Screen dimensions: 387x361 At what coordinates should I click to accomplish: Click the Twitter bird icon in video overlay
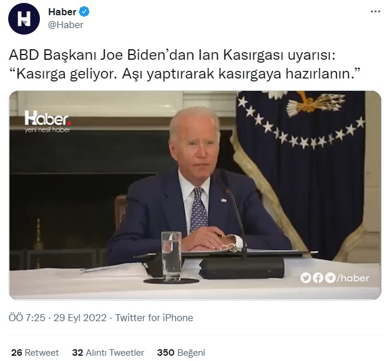(x=305, y=278)
